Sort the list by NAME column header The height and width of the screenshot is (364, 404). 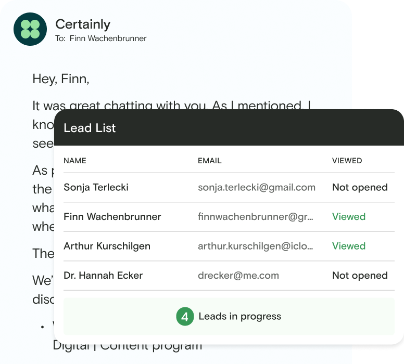(x=75, y=161)
